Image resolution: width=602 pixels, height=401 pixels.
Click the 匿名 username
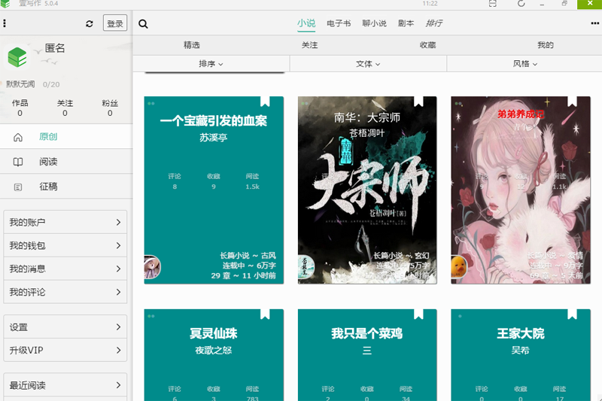55,48
